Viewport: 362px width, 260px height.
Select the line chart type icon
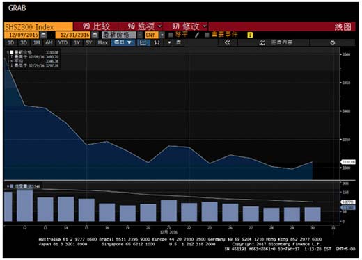click(x=143, y=42)
